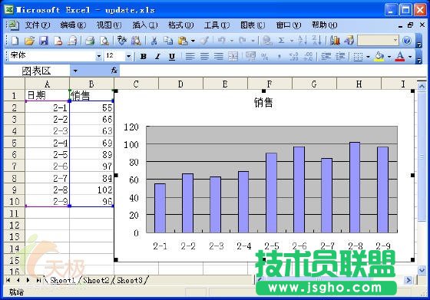The width and height of the screenshot is (430, 300).
Task: Expand the Fill Color dropdown arrow
Action: pyautogui.click(x=389, y=57)
